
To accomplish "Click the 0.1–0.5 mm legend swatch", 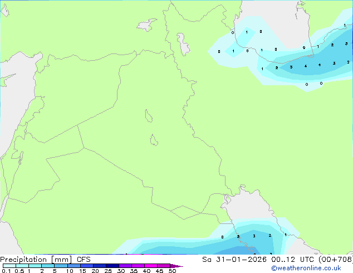I will [9, 266].
